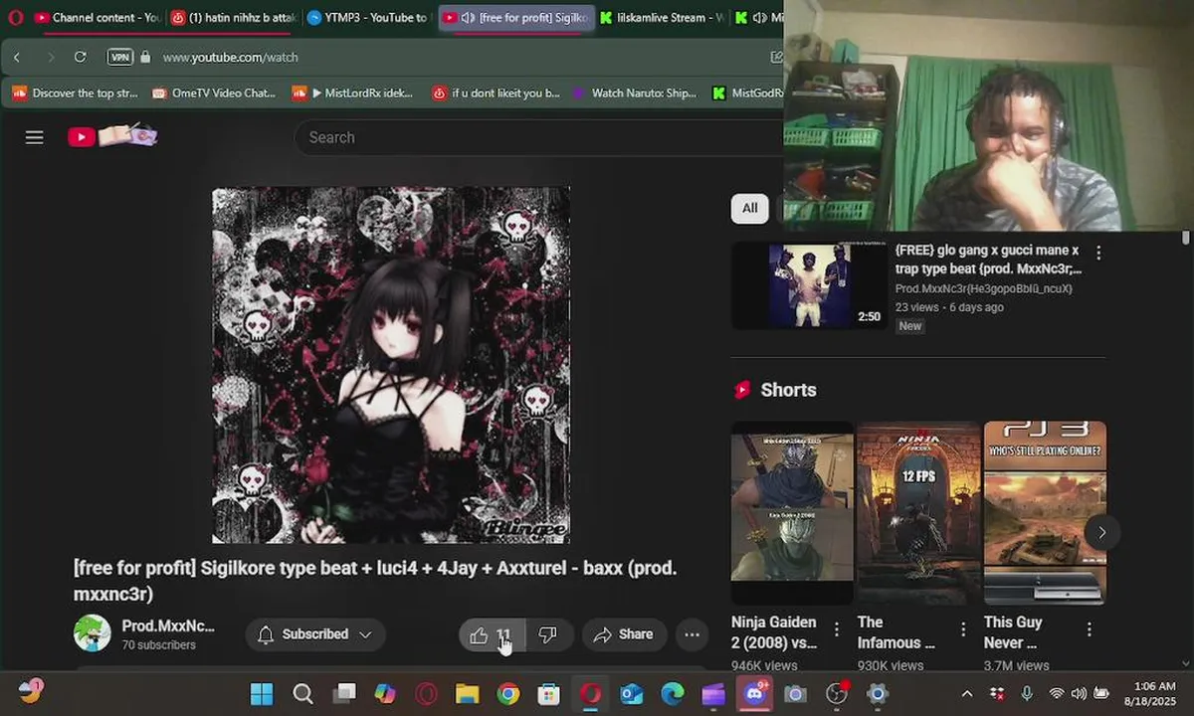Click the anime girl video artwork
Screen dimensions: 1194x716
tap(391, 365)
